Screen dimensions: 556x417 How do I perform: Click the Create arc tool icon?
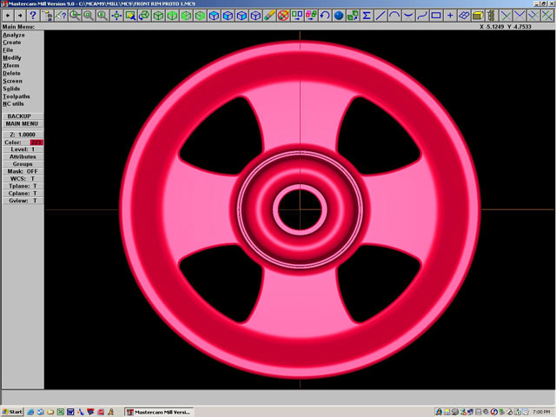coord(394,16)
